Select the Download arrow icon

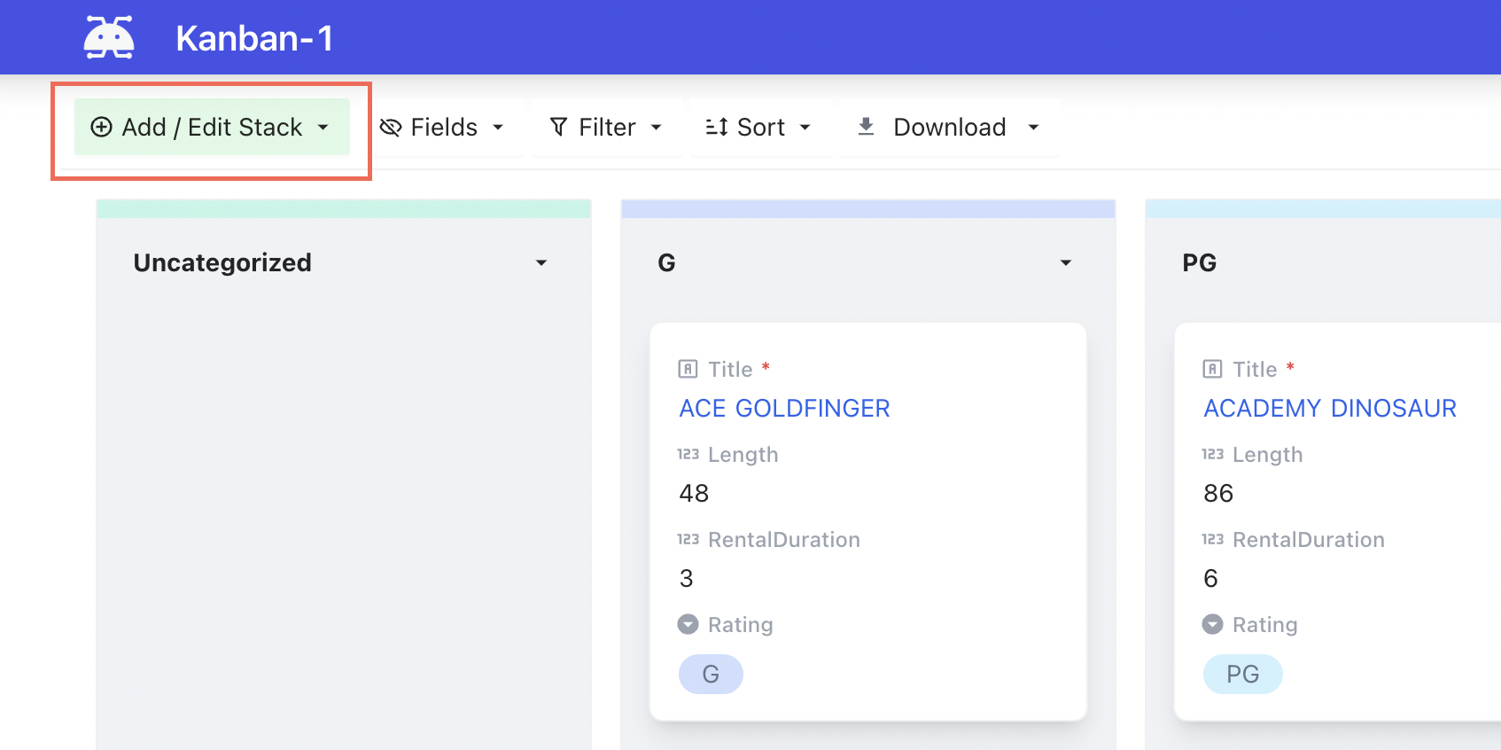click(866, 127)
